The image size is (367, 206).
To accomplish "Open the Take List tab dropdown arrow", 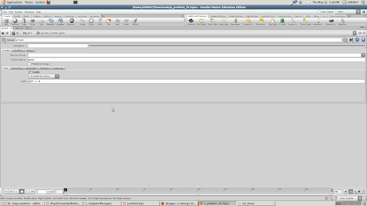I will pyautogui.click(x=26, y=28).
